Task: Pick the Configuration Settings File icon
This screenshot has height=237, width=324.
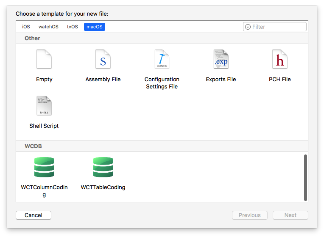Action: coord(162,59)
